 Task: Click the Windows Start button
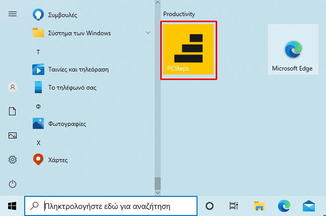click(x=12, y=206)
